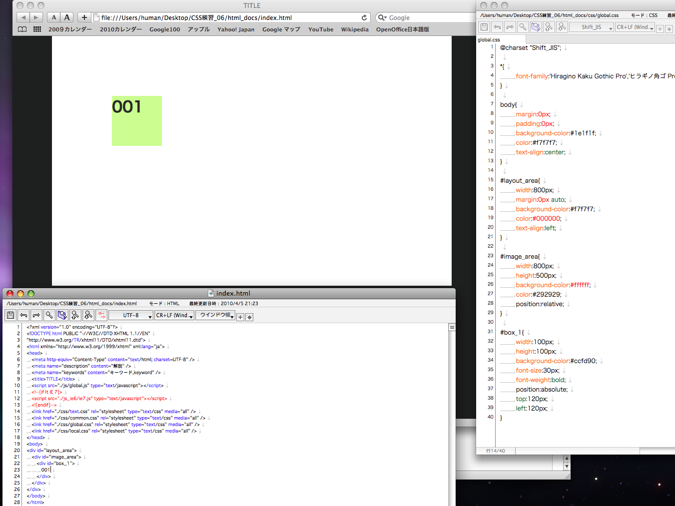Click Safari's back navigation arrow
The height and width of the screenshot is (506, 675).
tap(23, 17)
